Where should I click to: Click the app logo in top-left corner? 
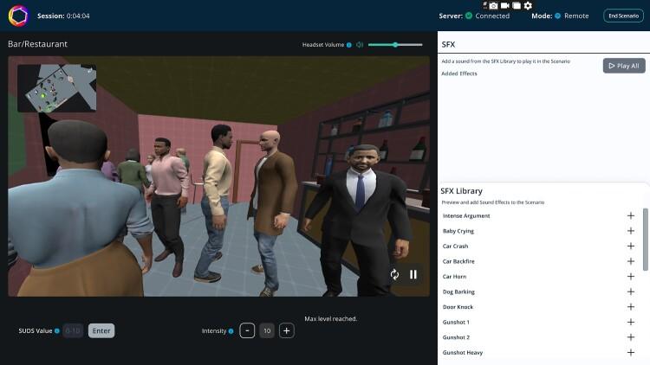(18, 16)
